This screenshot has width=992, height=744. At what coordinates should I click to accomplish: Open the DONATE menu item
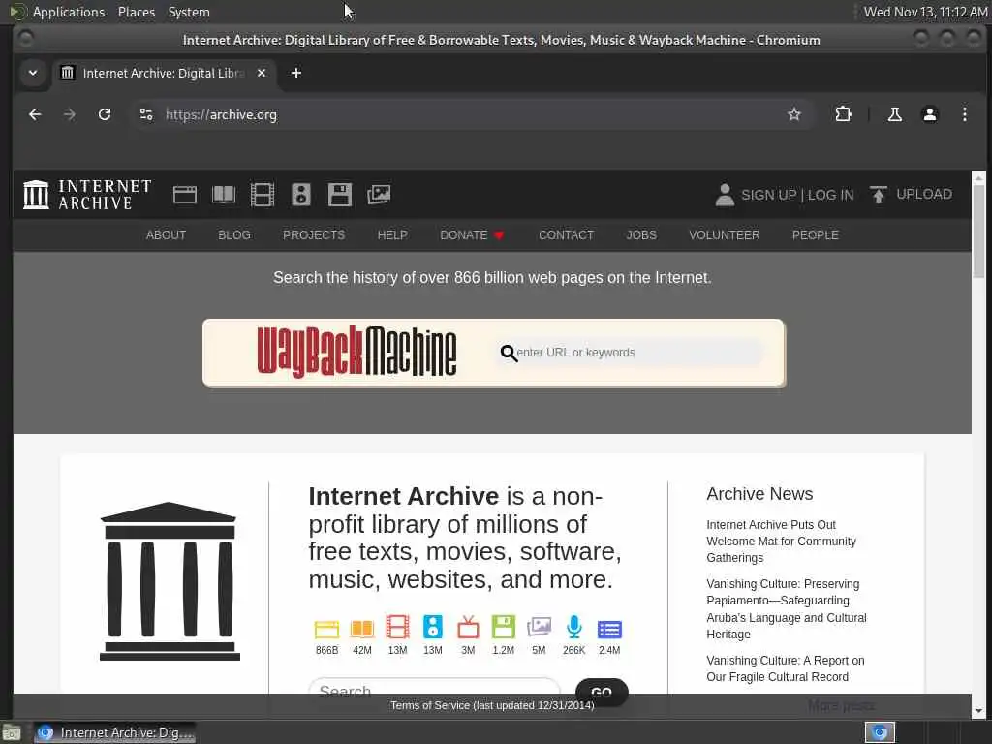[472, 235]
